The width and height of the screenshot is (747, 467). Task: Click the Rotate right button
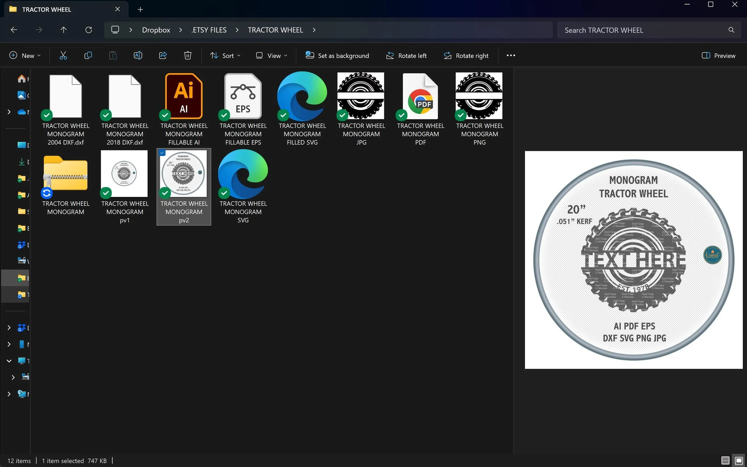466,56
